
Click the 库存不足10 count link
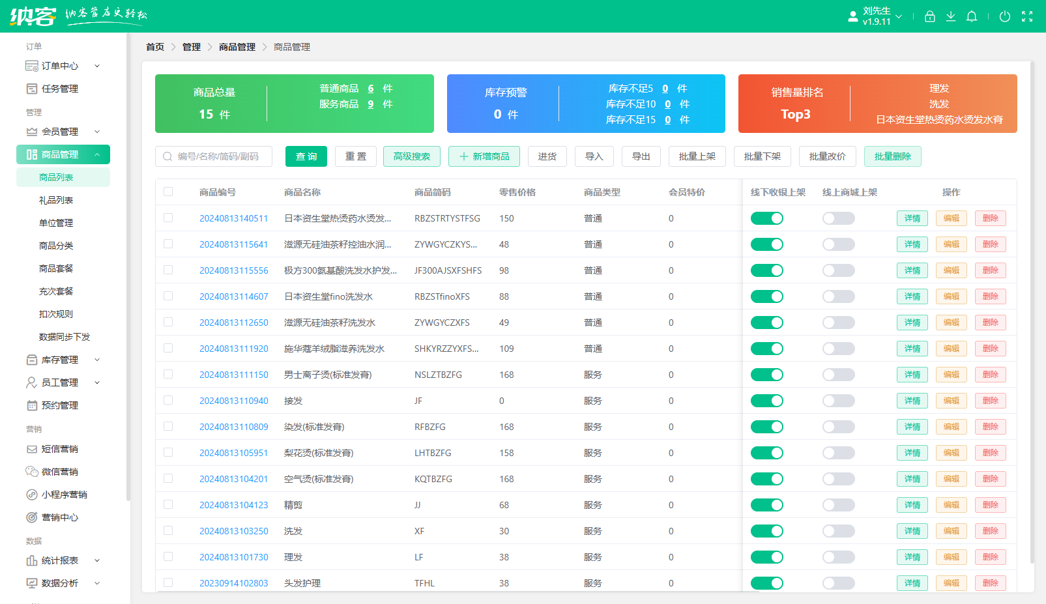(x=668, y=104)
